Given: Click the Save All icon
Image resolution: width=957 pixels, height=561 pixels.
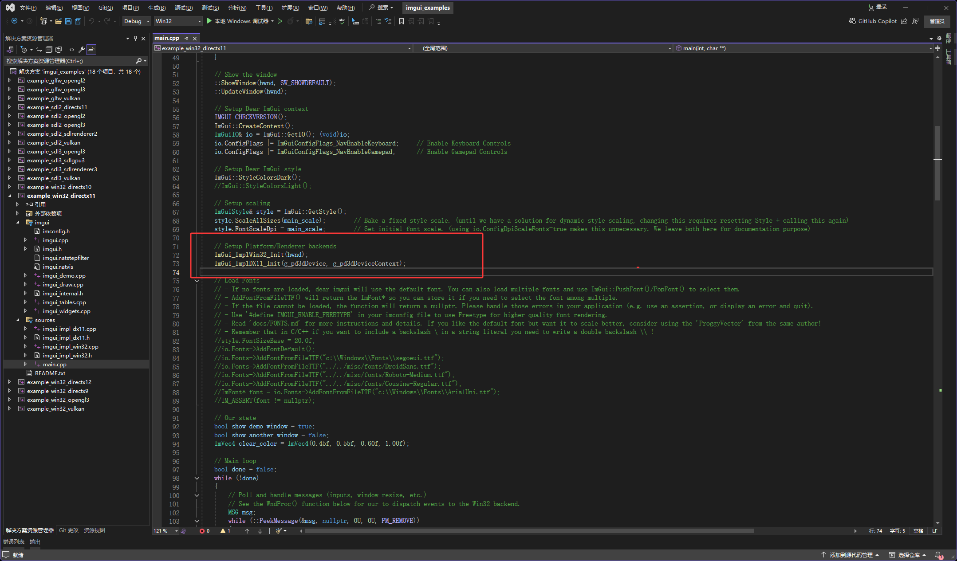Looking at the screenshot, I should click(x=78, y=21).
